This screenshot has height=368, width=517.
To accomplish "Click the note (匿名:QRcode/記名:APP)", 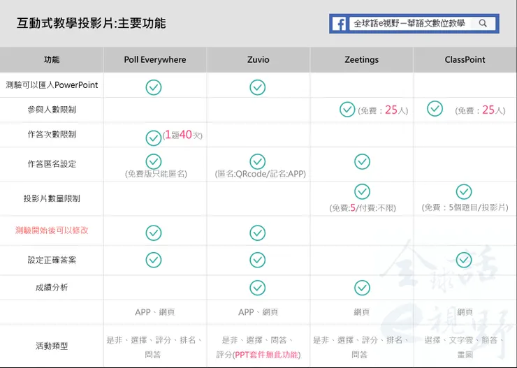I will (261, 174).
